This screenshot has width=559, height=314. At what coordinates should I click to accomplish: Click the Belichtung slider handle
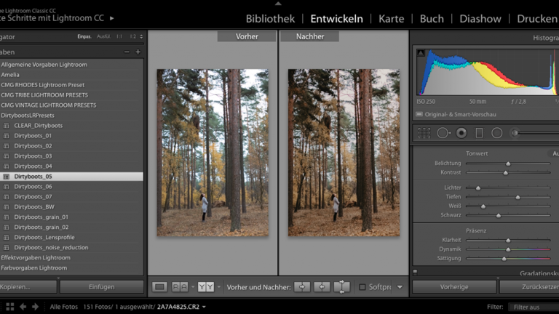[x=508, y=164]
